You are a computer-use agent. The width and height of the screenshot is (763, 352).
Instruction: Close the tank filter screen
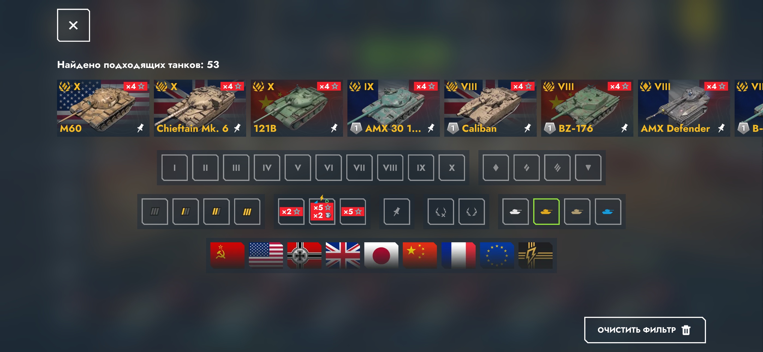point(73,25)
